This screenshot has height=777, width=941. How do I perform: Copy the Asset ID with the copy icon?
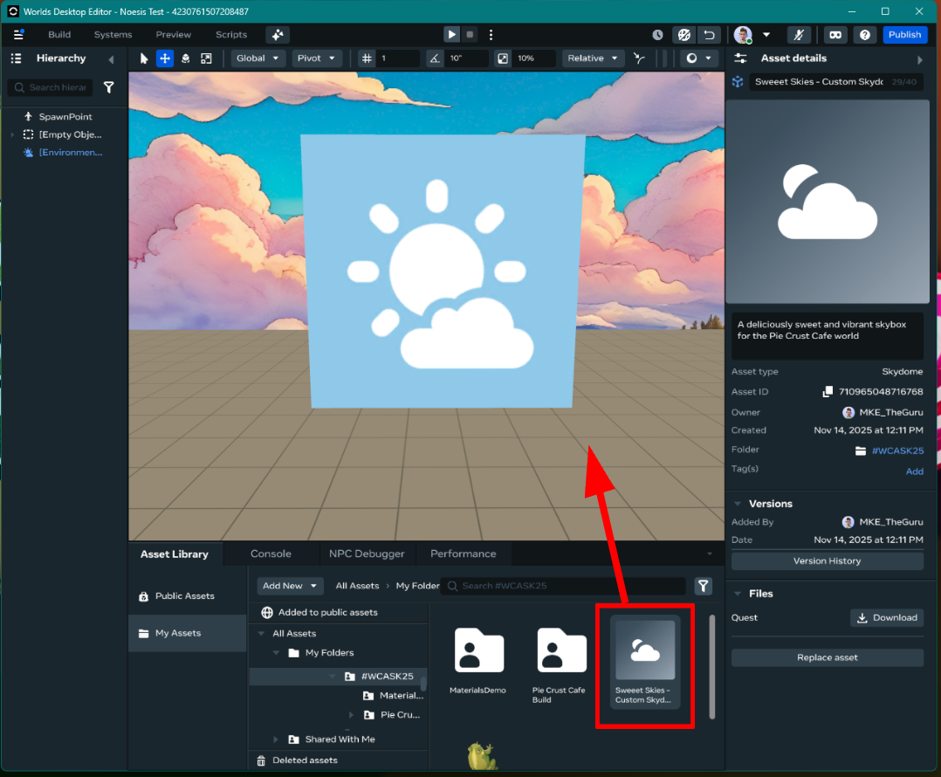click(x=828, y=392)
